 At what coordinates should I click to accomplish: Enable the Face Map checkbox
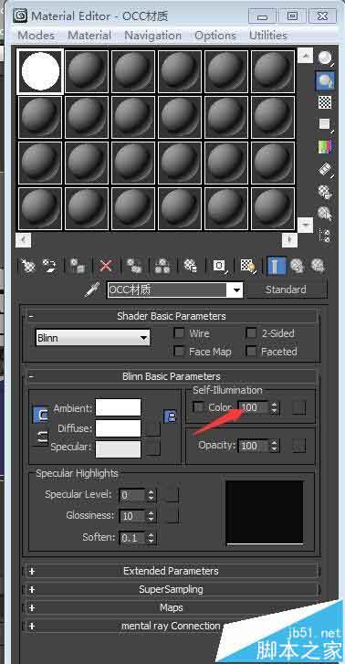[180, 352]
